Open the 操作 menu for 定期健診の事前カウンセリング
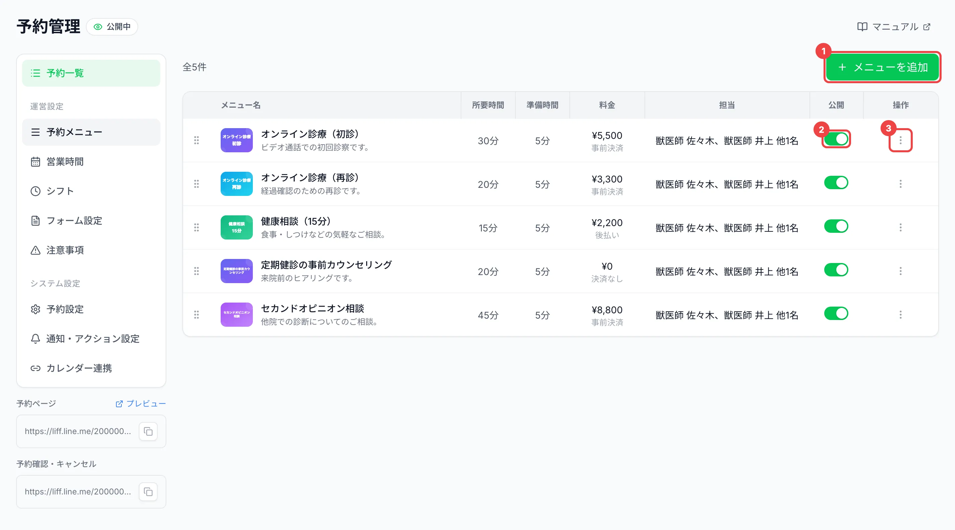Viewport: 955px width, 530px height. pyautogui.click(x=900, y=271)
